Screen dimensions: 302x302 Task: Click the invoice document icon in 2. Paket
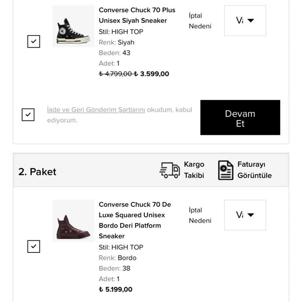click(226, 170)
